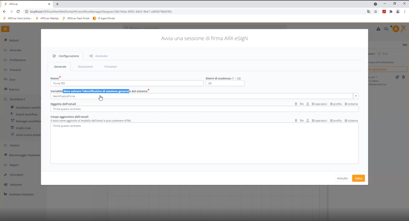Click help icon above Corpo aggiuntivo field
Image resolution: width=409 pixels, height=221 pixels.
[x=296, y=121]
